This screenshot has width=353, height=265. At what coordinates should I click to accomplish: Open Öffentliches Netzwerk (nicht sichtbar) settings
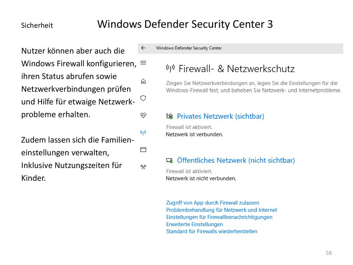[x=236, y=160]
